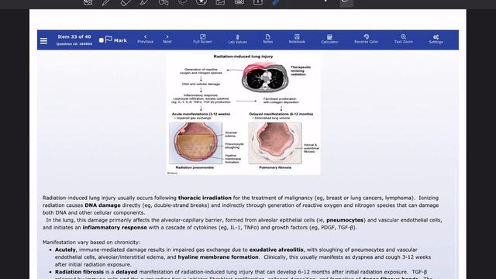Click the bold phrase 'Radiation fibrosis'
The width and height of the screenshot is (496, 279).
tap(79, 272)
